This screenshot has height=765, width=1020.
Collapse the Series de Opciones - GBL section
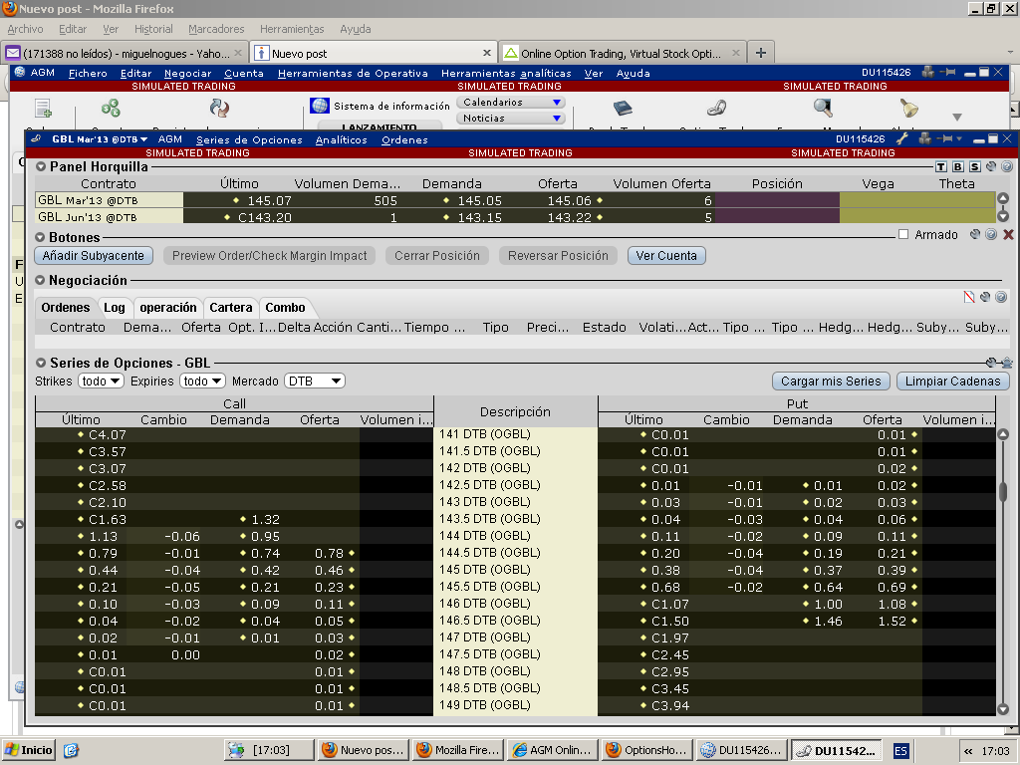click(41, 363)
